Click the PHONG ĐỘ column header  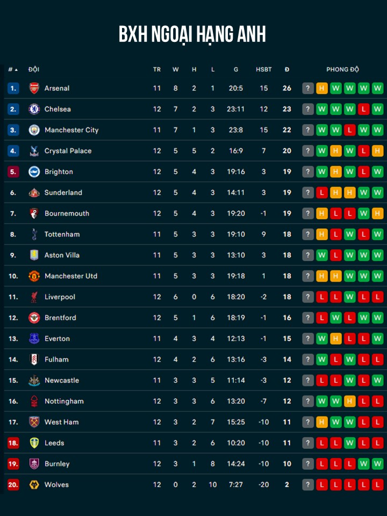click(x=342, y=69)
